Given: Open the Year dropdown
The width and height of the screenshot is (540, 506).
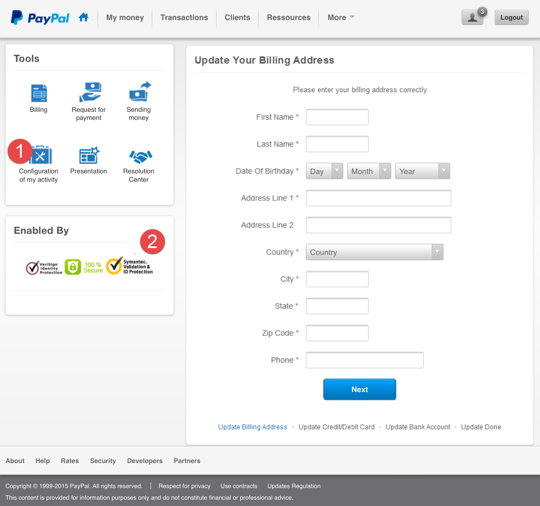Looking at the screenshot, I should point(422,171).
